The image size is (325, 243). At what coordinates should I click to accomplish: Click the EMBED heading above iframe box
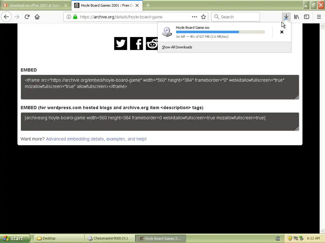click(29, 70)
